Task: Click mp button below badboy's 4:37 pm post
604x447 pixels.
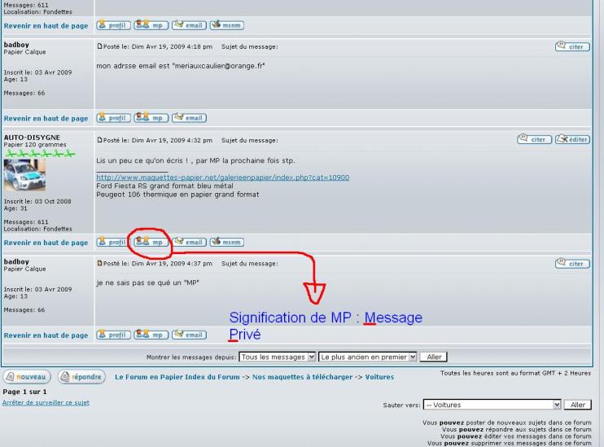Action: point(151,335)
